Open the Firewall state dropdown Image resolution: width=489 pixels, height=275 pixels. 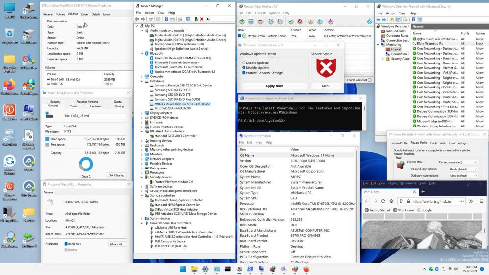(x=458, y=162)
